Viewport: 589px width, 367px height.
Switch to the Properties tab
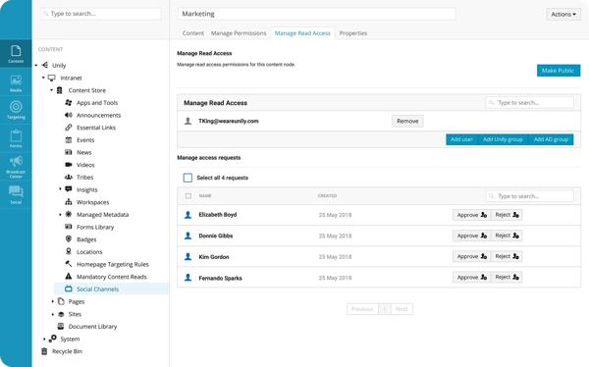tap(353, 33)
